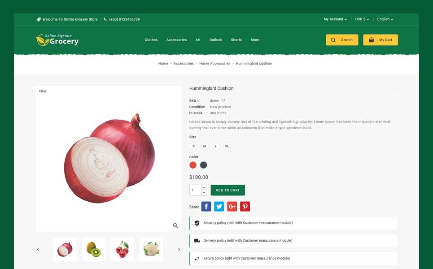Show next thumbnails with right arrow
The image size is (433, 269).
coord(179,249)
